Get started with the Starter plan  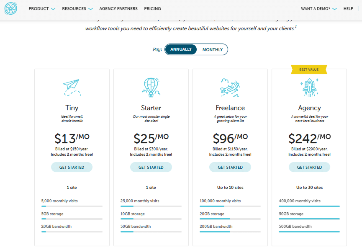pos(151,167)
